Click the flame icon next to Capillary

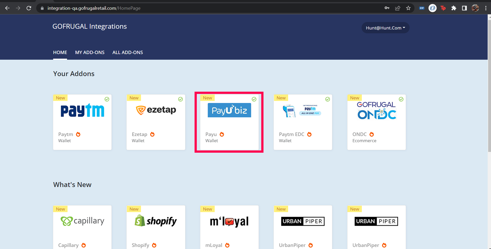coord(84,245)
